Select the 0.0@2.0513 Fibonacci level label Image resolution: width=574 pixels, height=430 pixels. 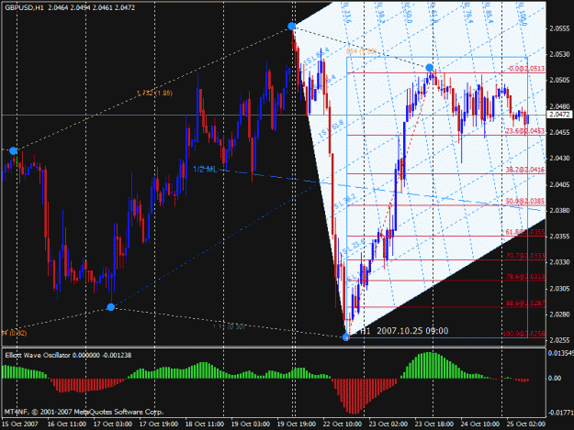527,69
